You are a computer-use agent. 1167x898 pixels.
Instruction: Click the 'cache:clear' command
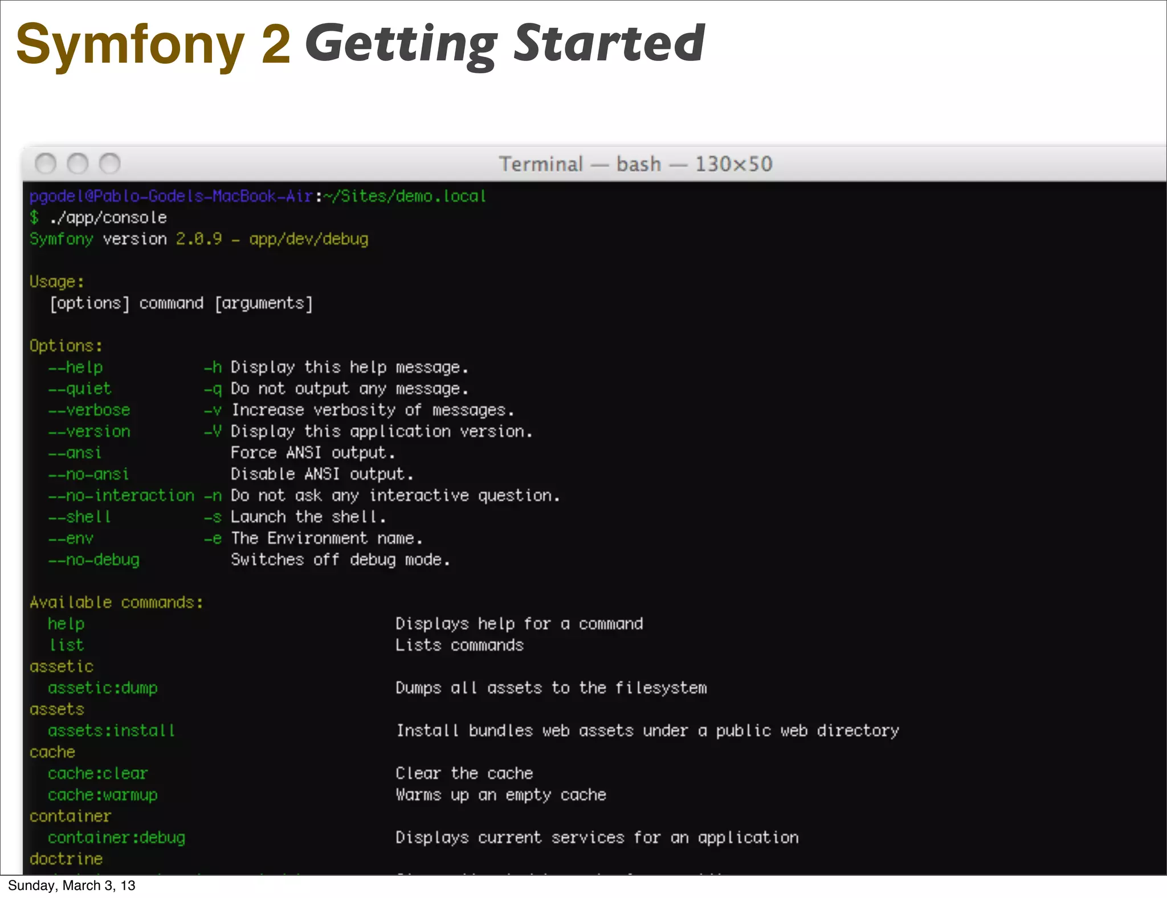click(x=98, y=773)
